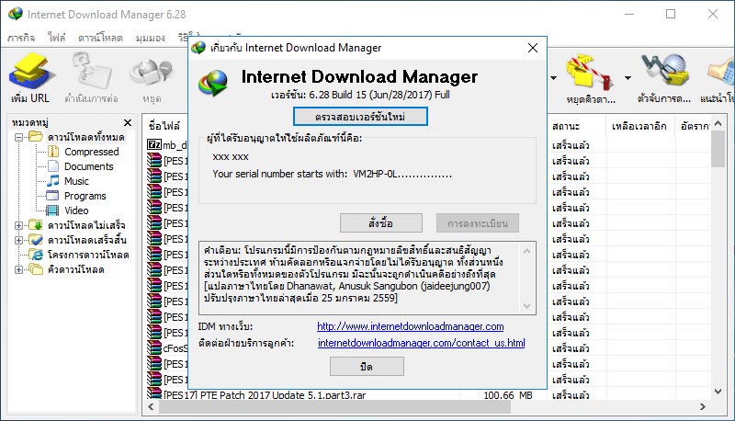Click the licensed name xxx xxx

click(x=231, y=156)
